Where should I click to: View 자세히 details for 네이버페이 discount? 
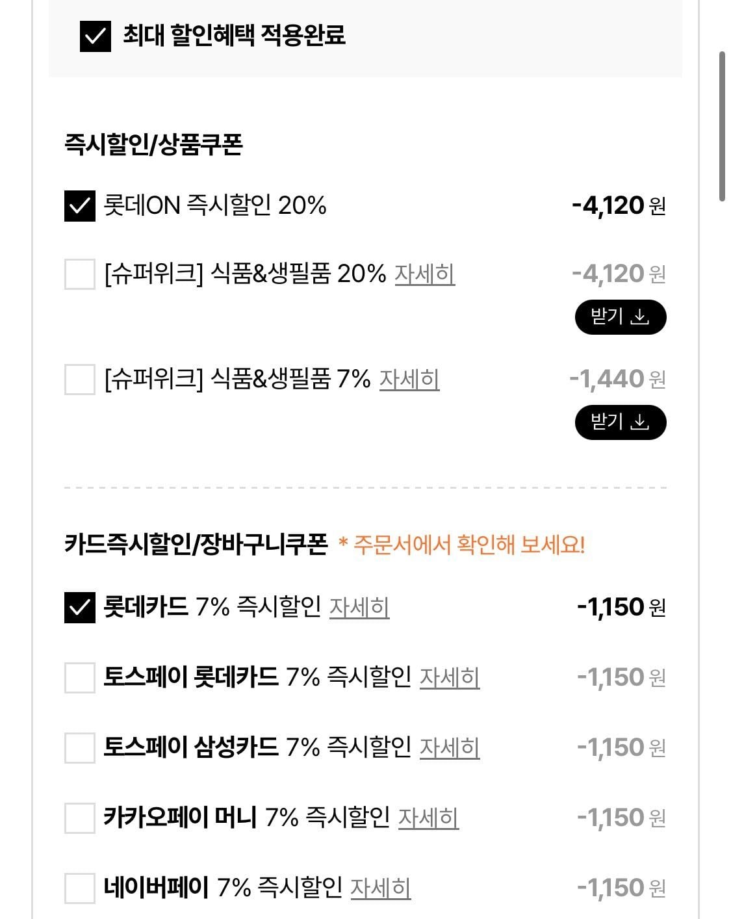click(380, 888)
